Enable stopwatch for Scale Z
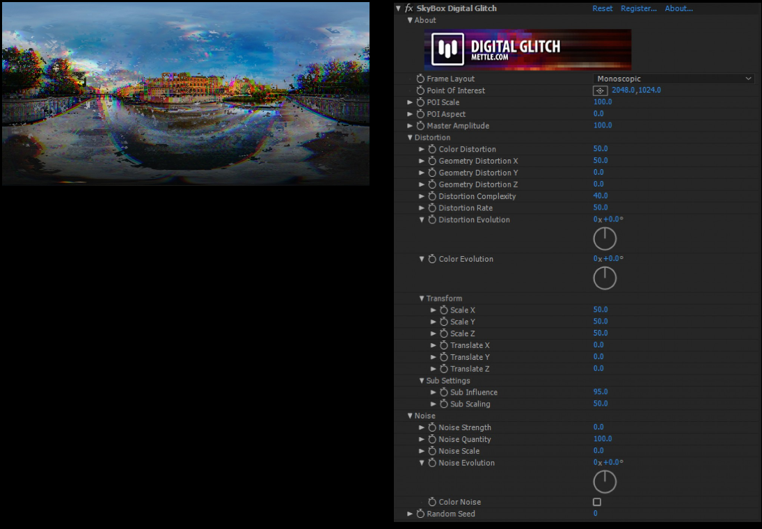The image size is (762, 529). (x=444, y=333)
